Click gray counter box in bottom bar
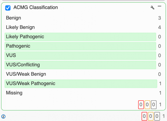The image size is (167, 121). tap(157, 116)
